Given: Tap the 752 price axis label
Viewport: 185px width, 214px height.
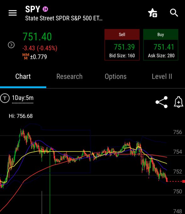Looking at the screenshot, I should [177, 172].
